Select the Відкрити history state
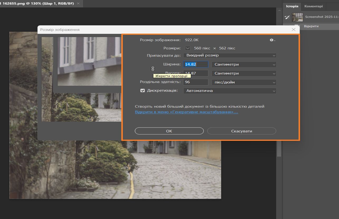This screenshot has width=339, height=219. (311, 26)
